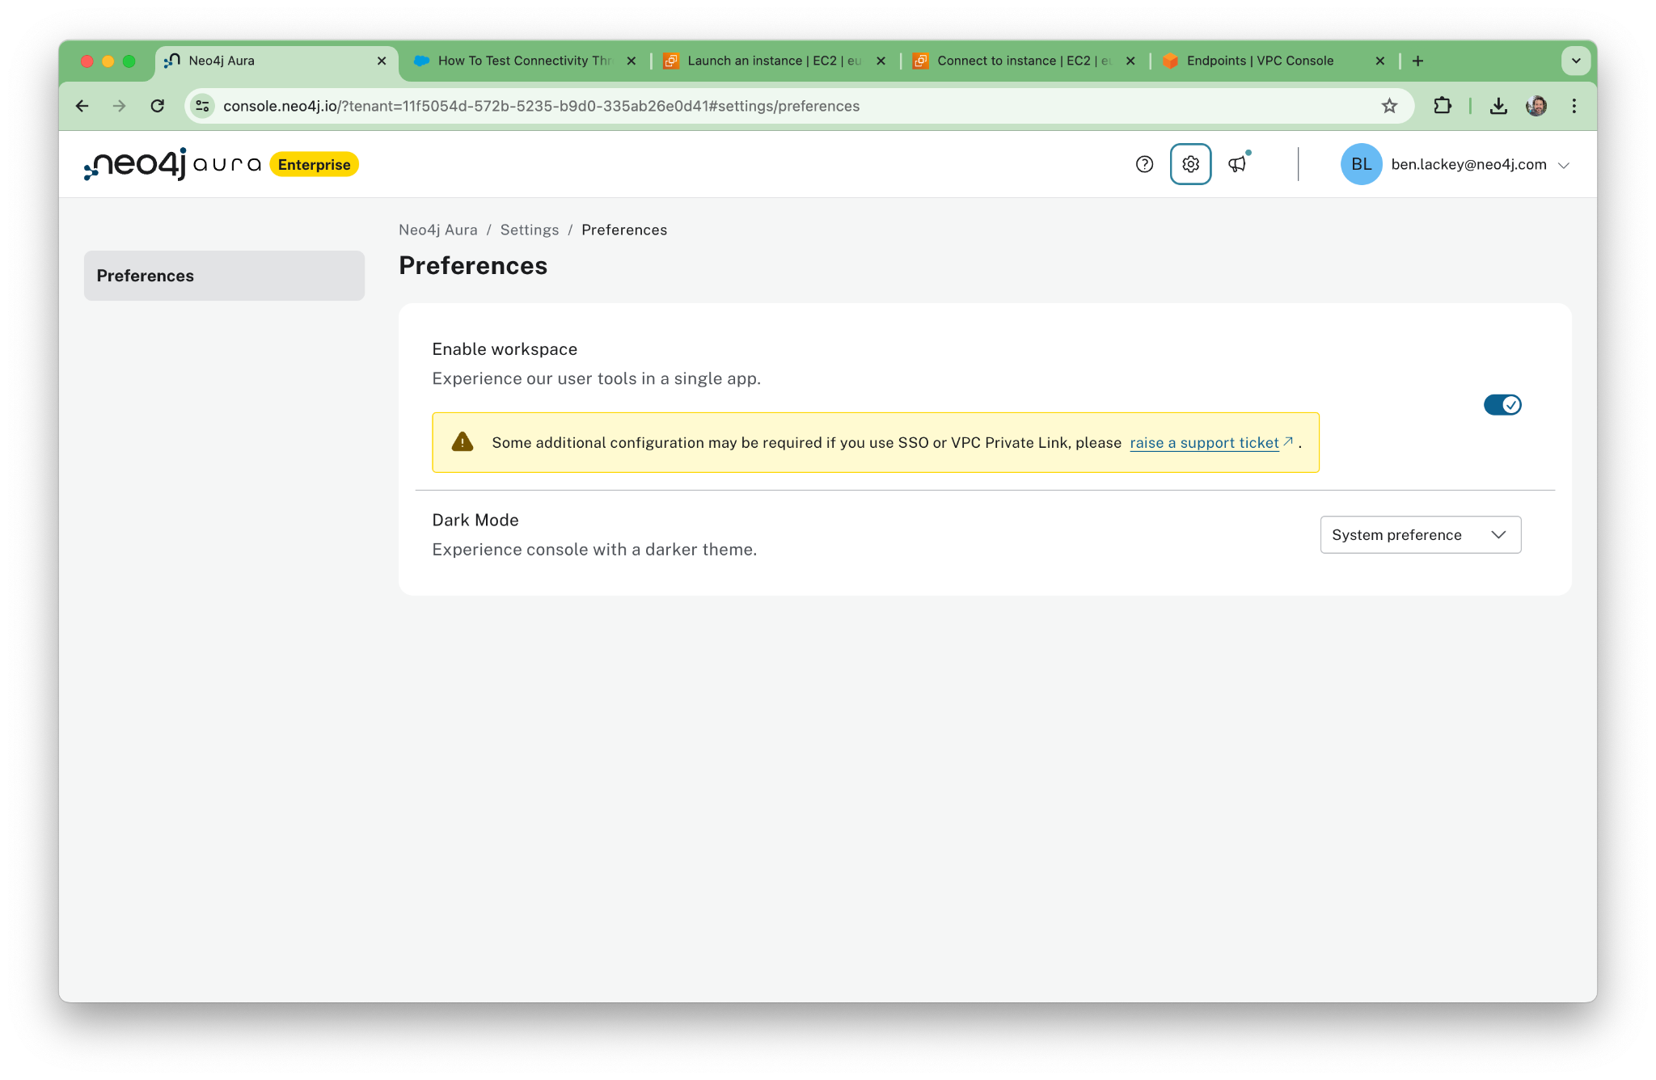Switch to Connect to instance EC2 tab
Screen dimensions: 1656x1080
coord(1024,61)
